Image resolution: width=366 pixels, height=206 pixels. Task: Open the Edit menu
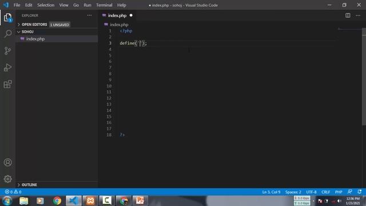29,5
